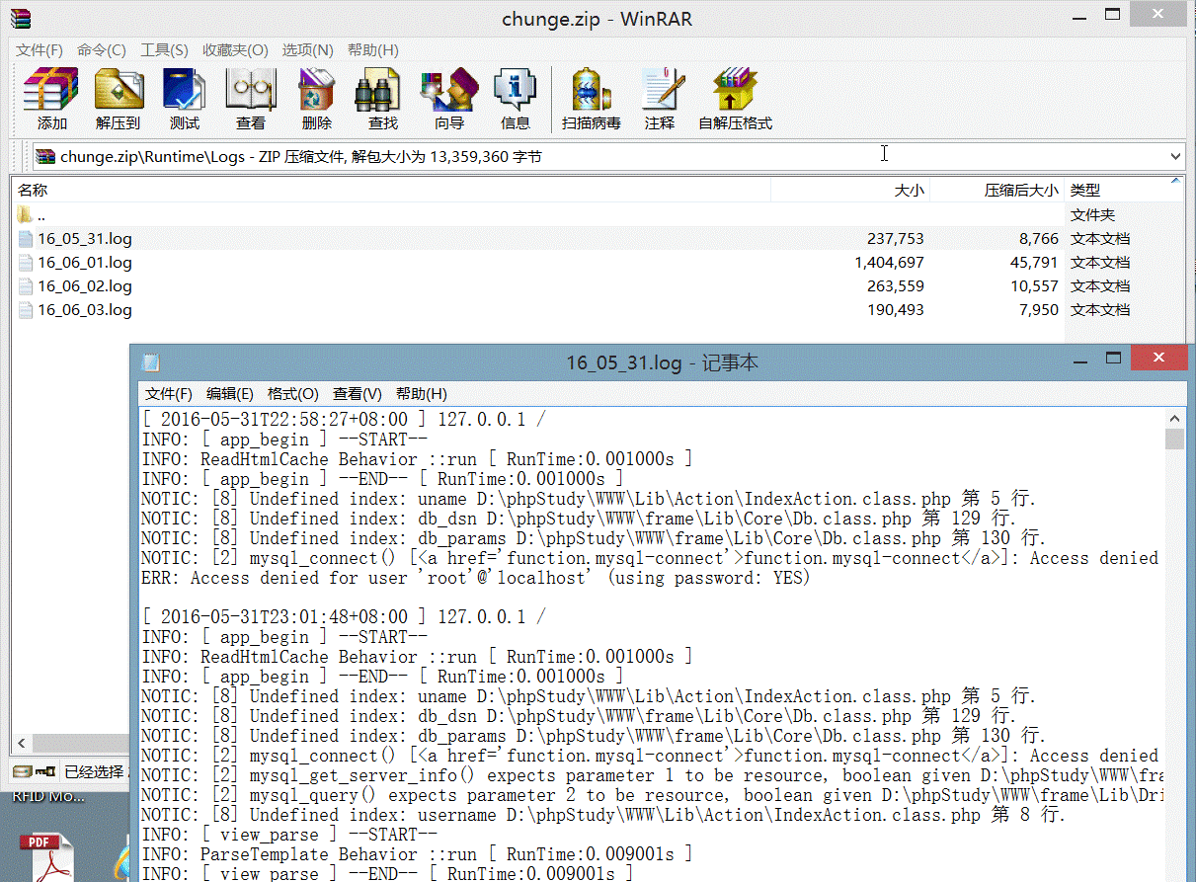Click size value 1,404,697
This screenshot has width=1196, height=882.
(x=889, y=262)
